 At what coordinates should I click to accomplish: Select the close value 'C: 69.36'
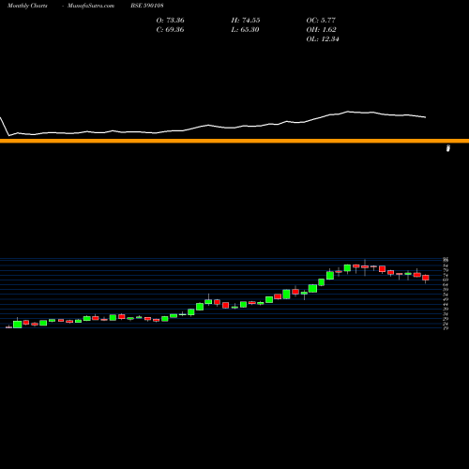coord(170,30)
